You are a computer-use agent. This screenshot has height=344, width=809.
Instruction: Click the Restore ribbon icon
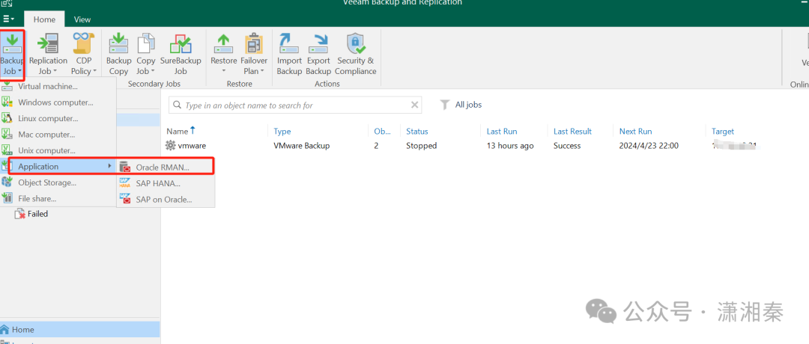click(x=223, y=43)
